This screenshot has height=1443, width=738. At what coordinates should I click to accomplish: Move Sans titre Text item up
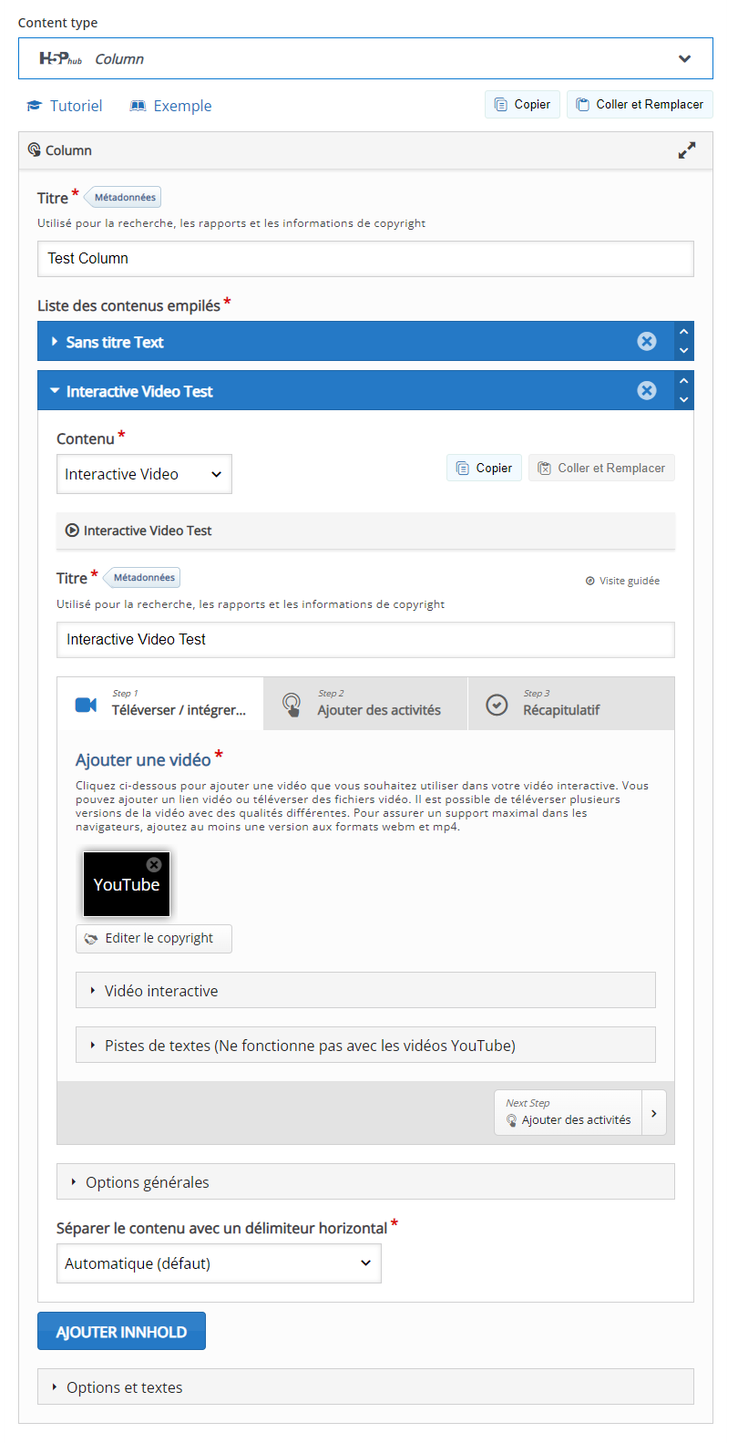pyautogui.click(x=684, y=332)
